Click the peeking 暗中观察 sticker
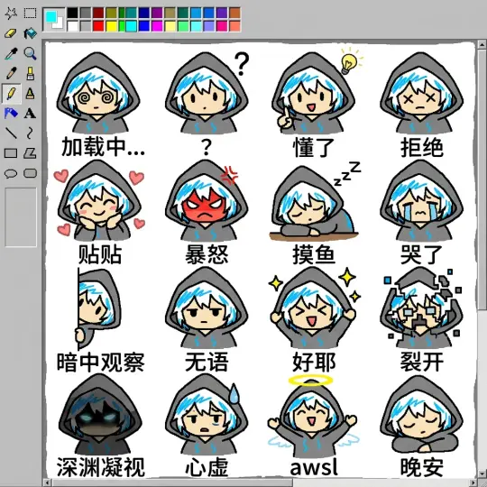 tap(96, 308)
